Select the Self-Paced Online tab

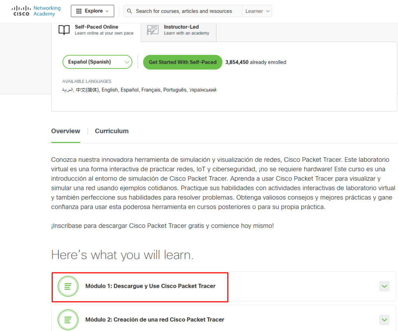(104, 30)
